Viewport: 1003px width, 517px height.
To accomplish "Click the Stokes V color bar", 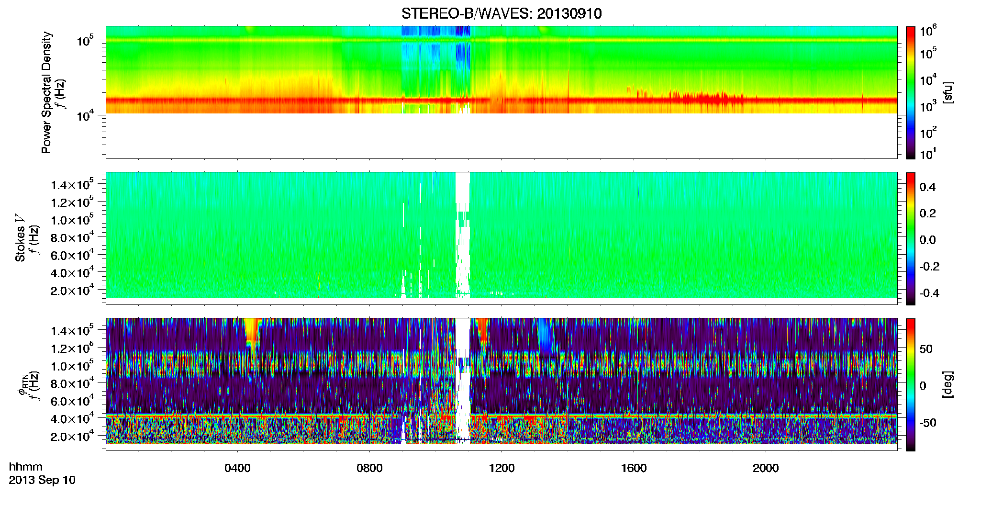I will (x=911, y=238).
